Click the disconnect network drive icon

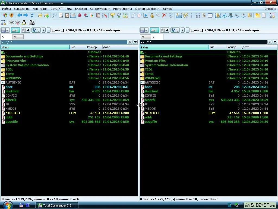18,22
